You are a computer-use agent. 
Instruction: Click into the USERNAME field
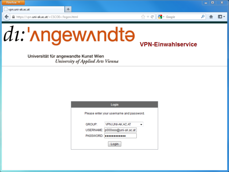[120, 130]
